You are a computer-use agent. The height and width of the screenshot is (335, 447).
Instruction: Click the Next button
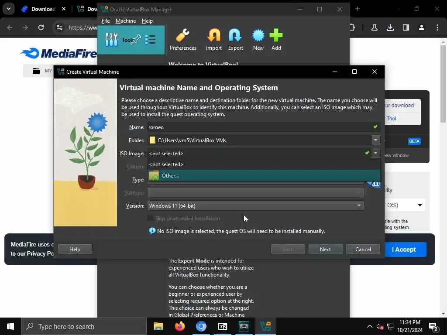click(325, 249)
